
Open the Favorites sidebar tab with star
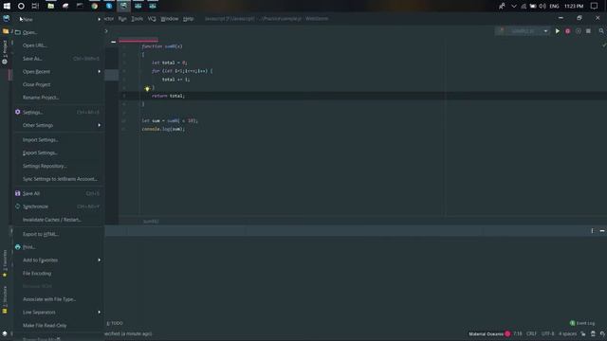tap(5, 263)
